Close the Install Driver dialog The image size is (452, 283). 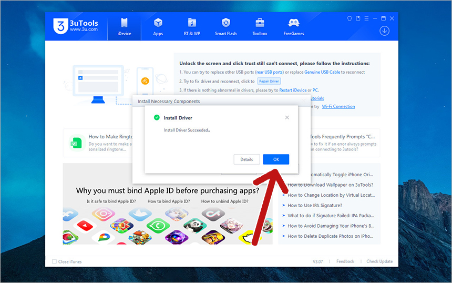click(x=287, y=117)
